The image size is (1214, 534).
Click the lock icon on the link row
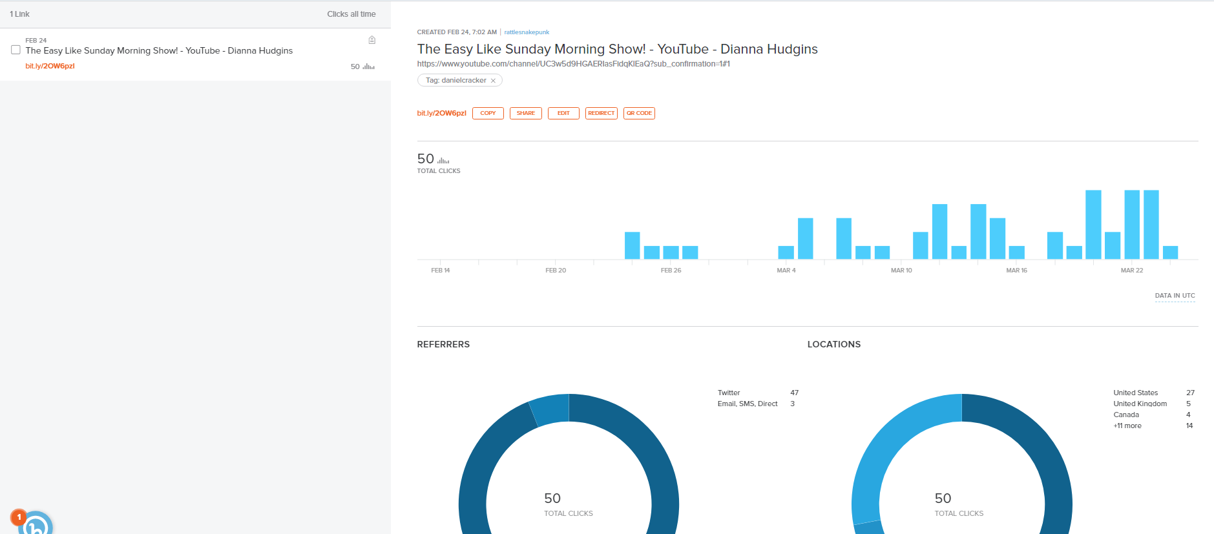pyautogui.click(x=372, y=40)
